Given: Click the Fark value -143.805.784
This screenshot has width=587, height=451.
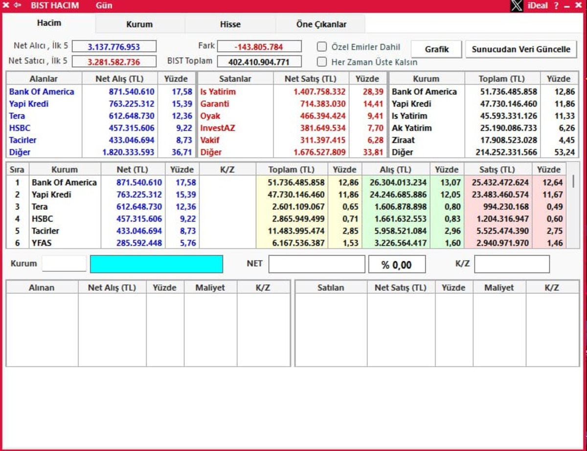Looking at the screenshot, I should tap(259, 46).
